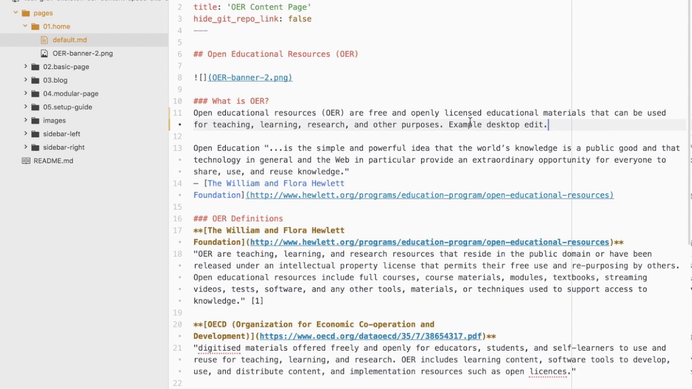The height and width of the screenshot is (389, 692).
Task: Click line number 10 in gutter
Action: click(x=177, y=101)
